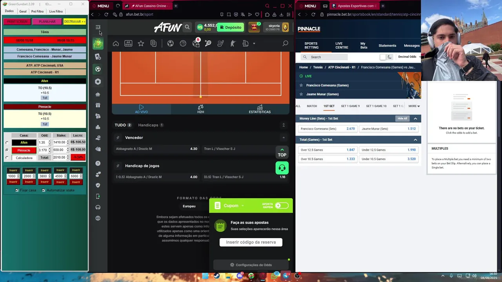Select the tennis racket sport icon

(x=208, y=43)
